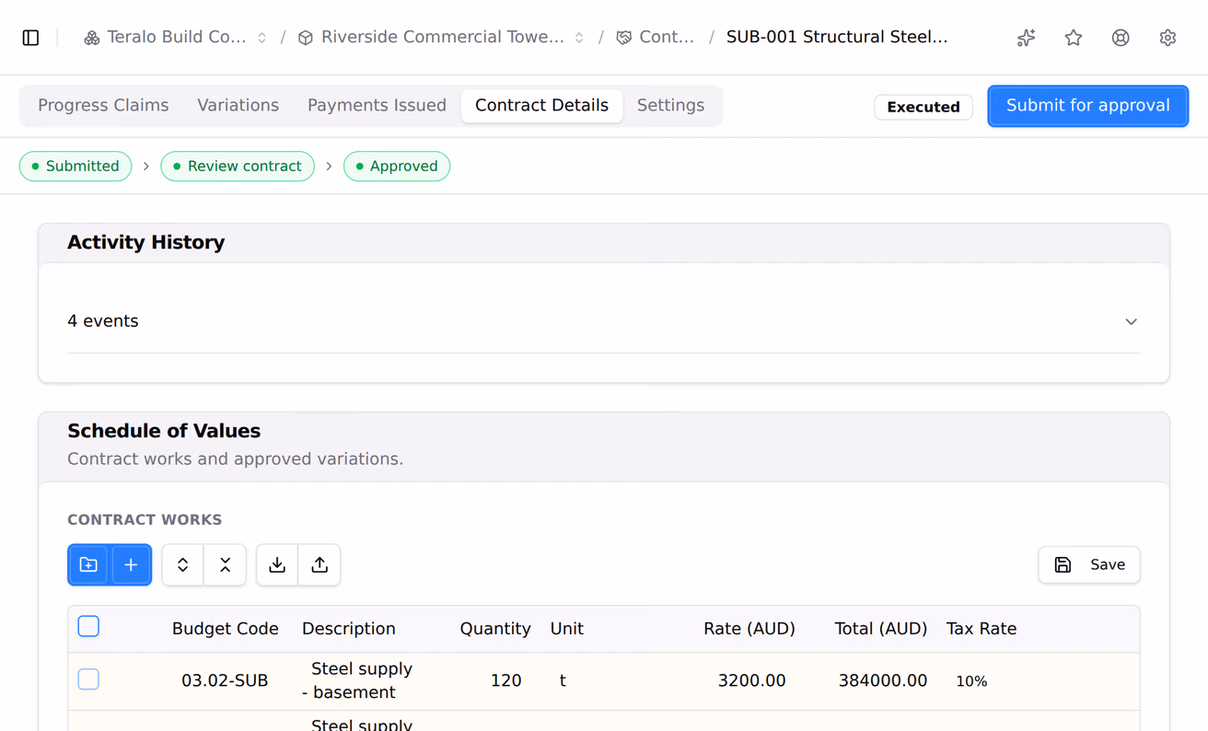Screen dimensions: 1208x731
Task: Click the Riverside Commercial Tower project cube icon
Action: (x=306, y=38)
